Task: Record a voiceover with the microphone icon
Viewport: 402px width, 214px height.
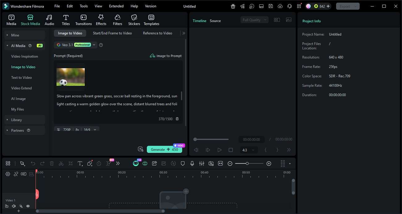Action: 192,163
